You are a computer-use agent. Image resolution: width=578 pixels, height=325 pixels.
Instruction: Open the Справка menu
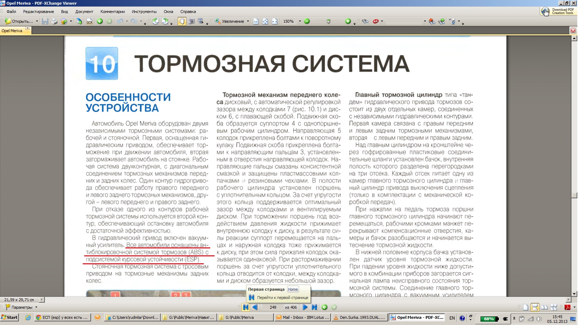click(x=188, y=12)
